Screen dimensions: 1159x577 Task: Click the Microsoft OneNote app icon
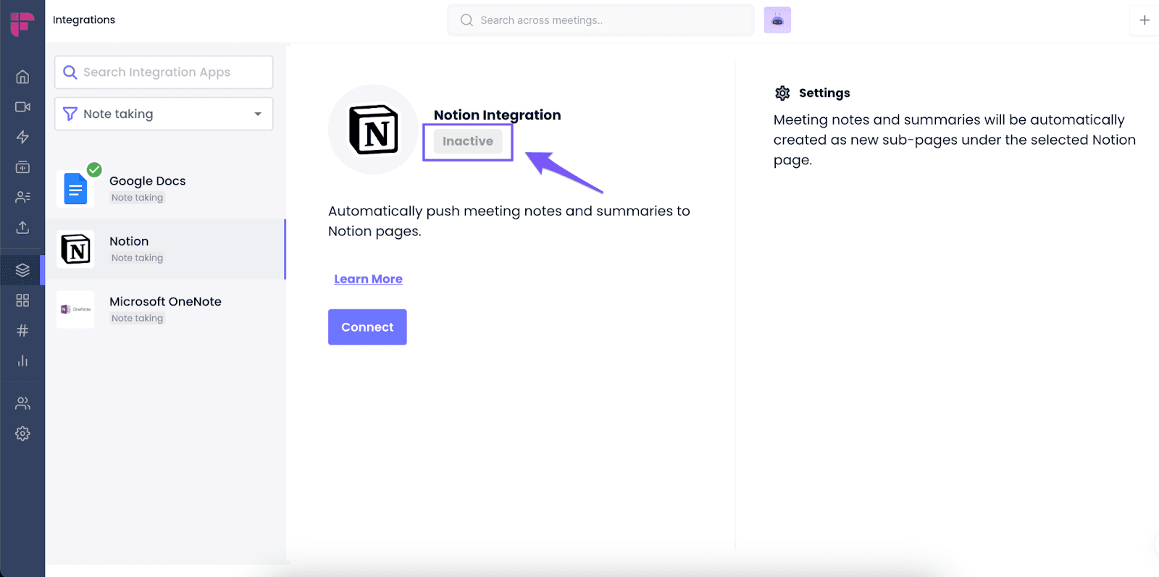(75, 309)
